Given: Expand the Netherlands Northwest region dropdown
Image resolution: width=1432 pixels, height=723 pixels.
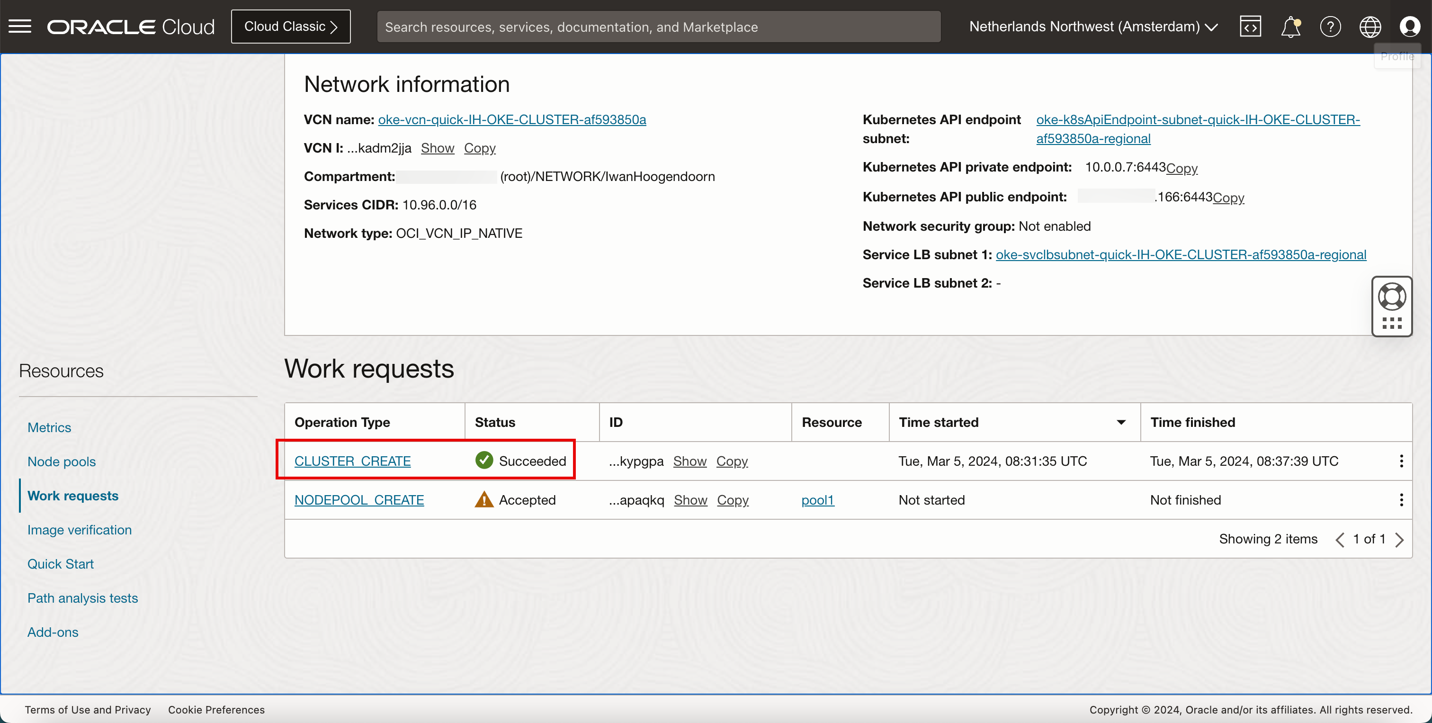Looking at the screenshot, I should (x=1093, y=26).
